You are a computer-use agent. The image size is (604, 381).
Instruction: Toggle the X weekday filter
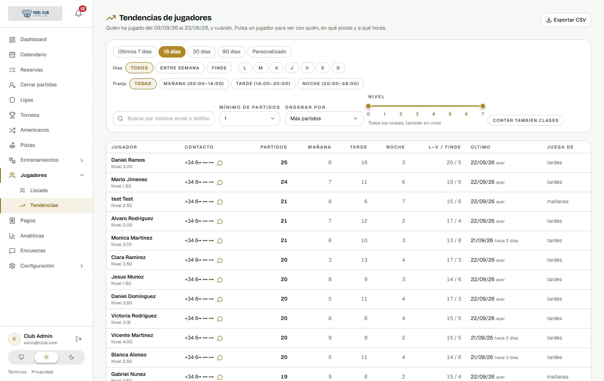pos(276,68)
